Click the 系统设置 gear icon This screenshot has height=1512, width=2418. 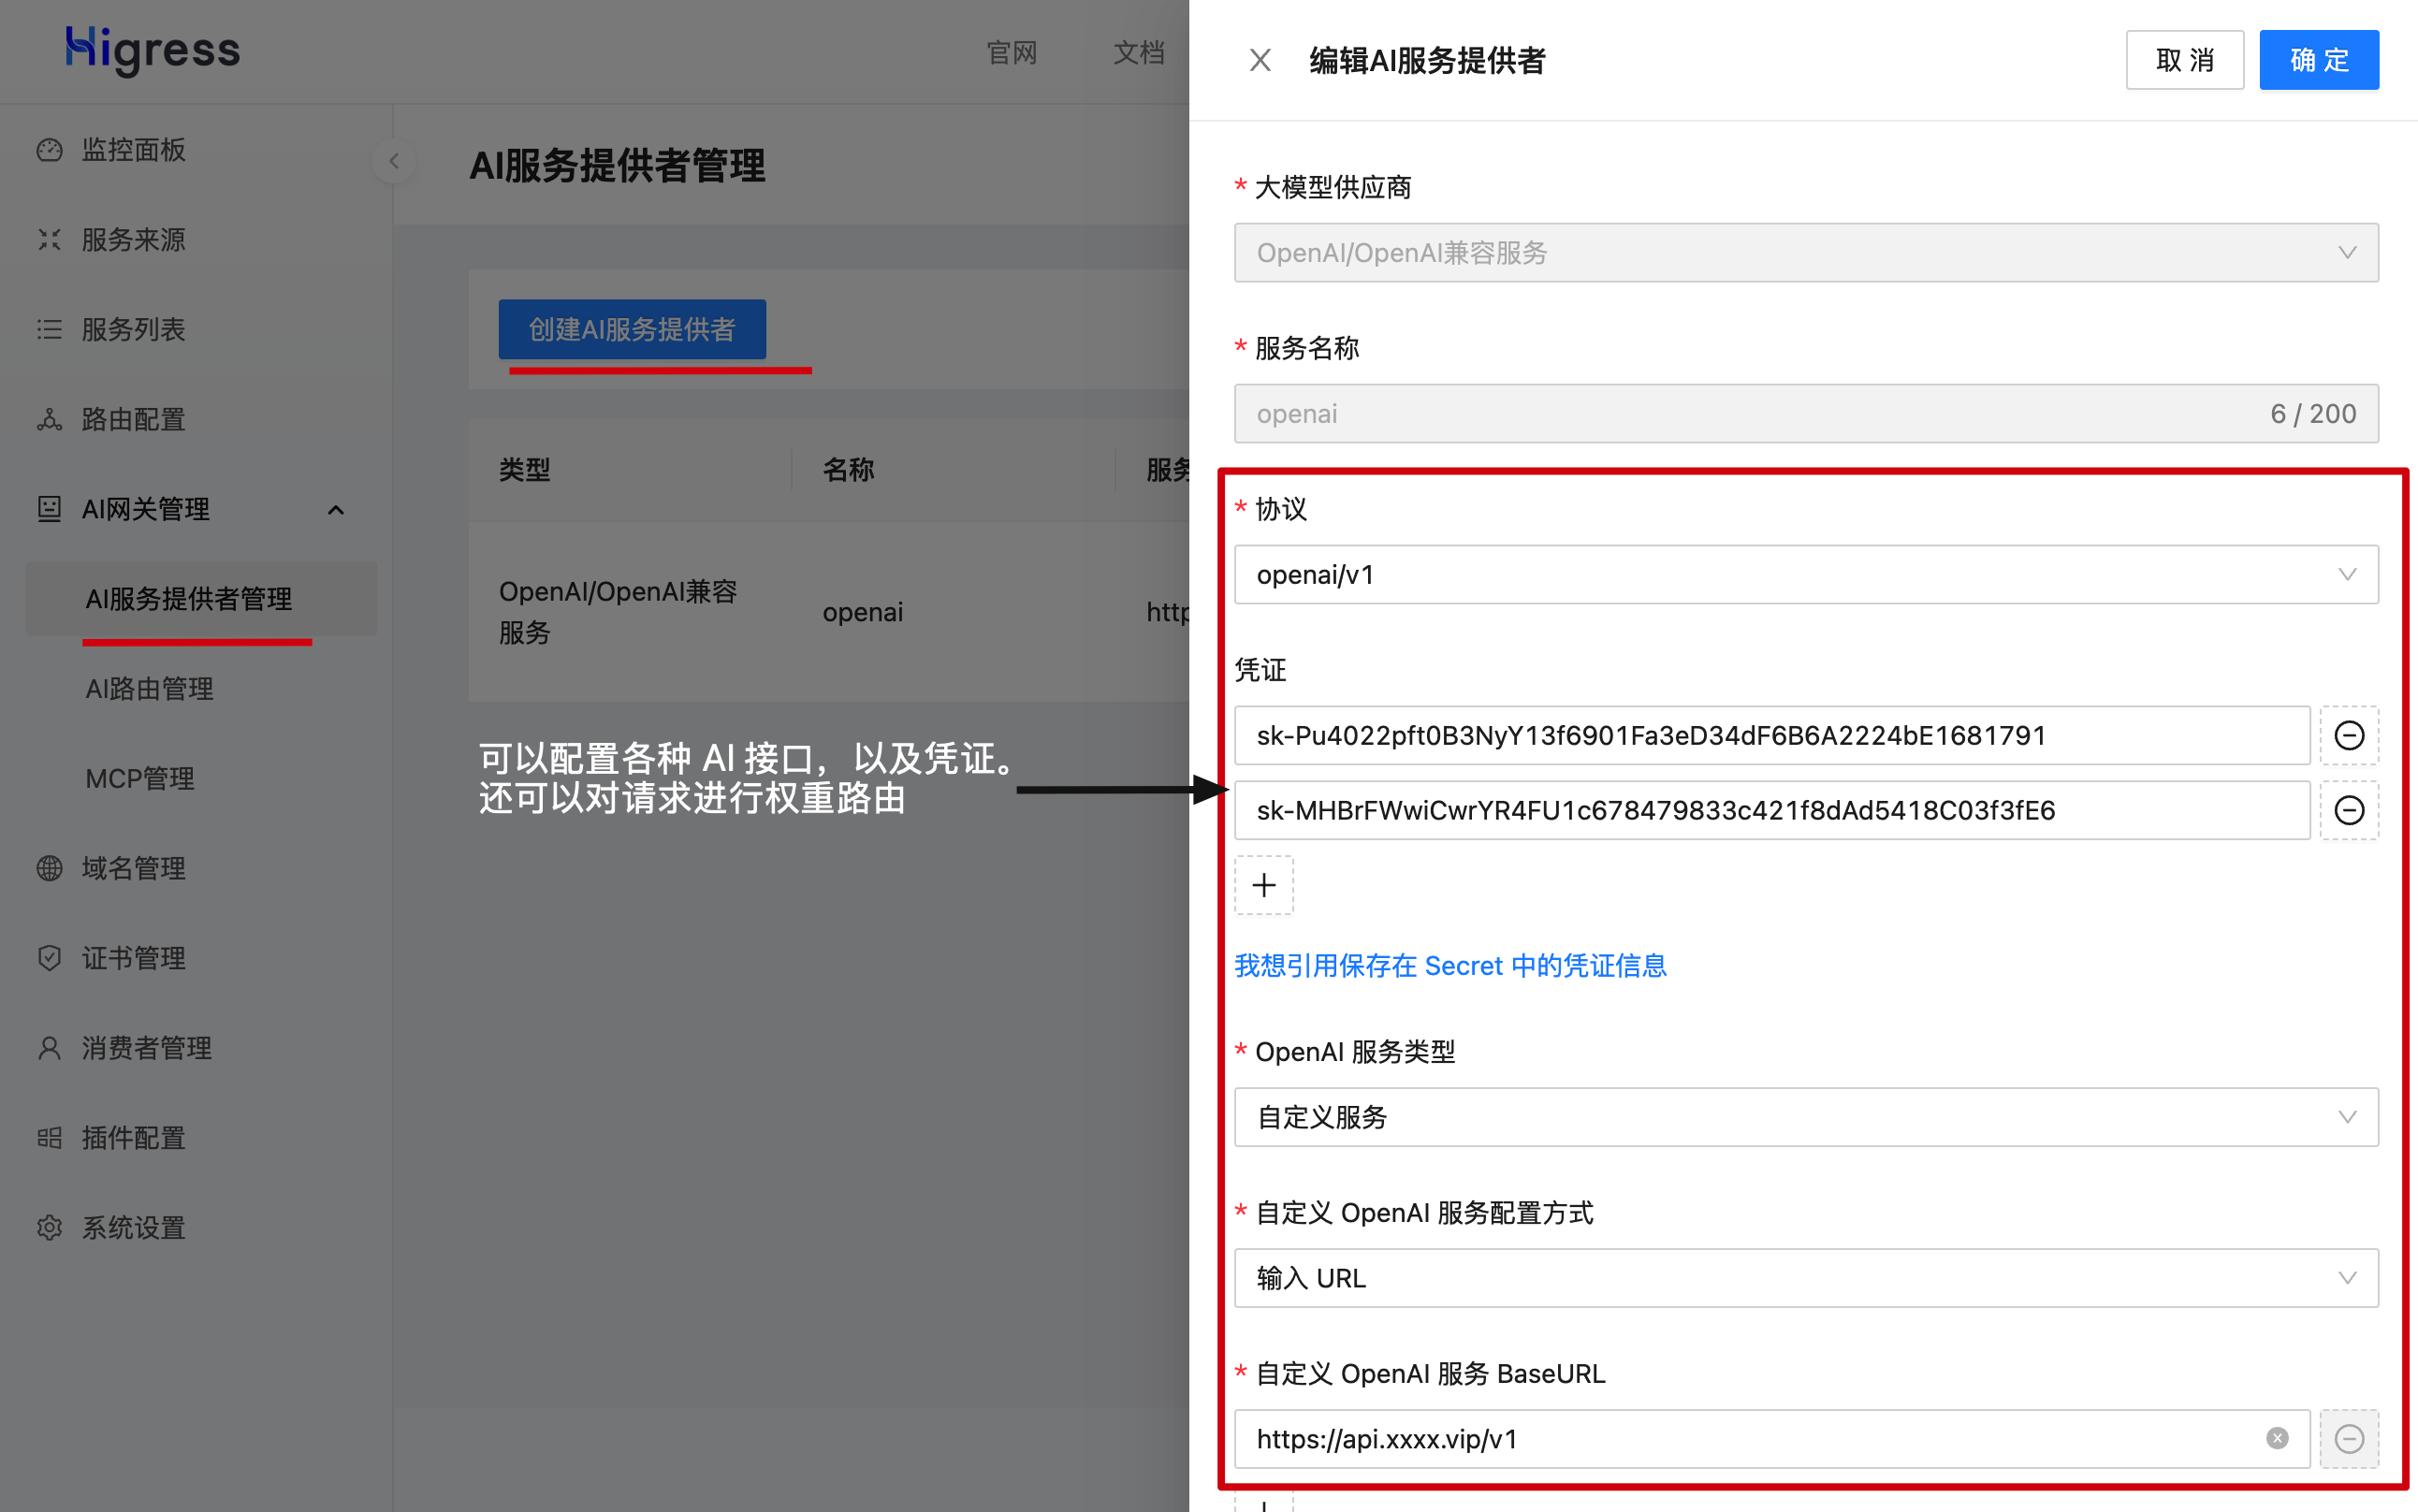pos(49,1227)
